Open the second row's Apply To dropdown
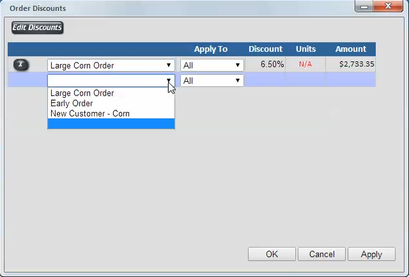The image size is (409, 277). [x=212, y=81]
